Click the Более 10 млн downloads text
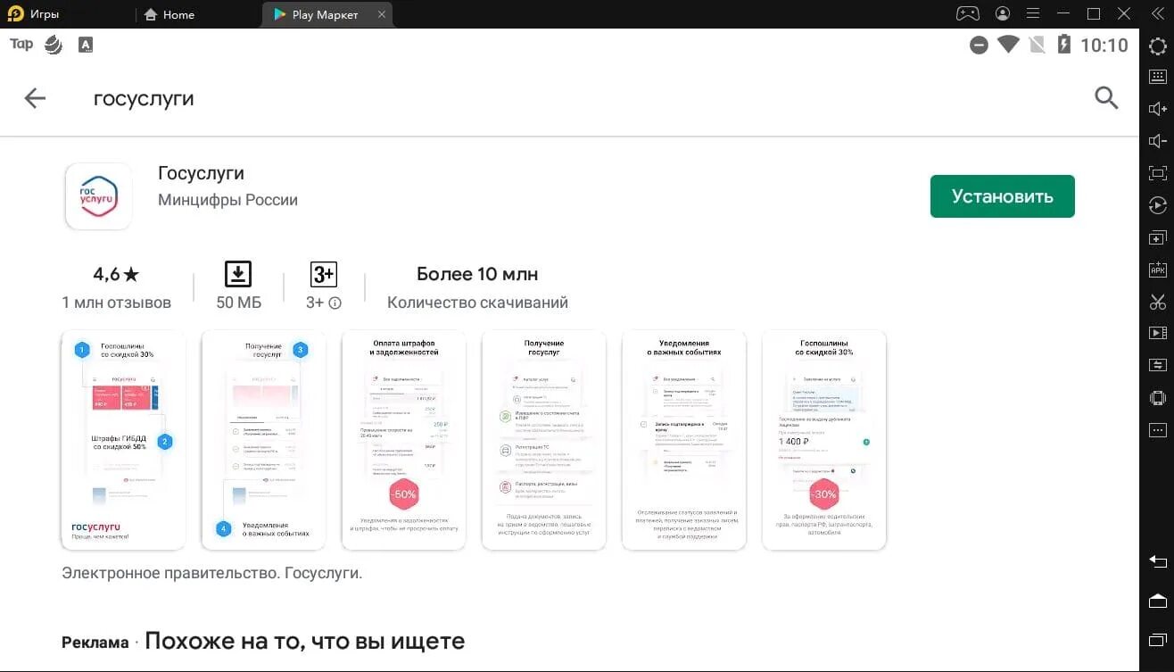The height and width of the screenshot is (672, 1174). coord(477,274)
